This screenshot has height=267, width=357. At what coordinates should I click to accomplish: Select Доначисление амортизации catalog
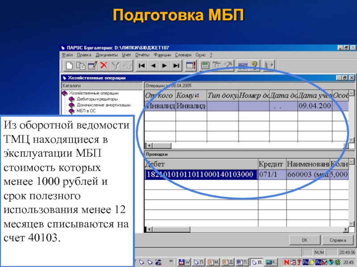point(104,105)
